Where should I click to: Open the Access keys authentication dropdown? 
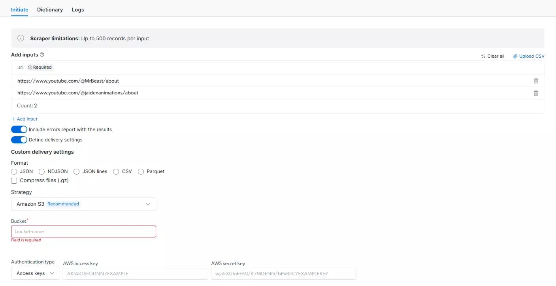[x=35, y=273]
